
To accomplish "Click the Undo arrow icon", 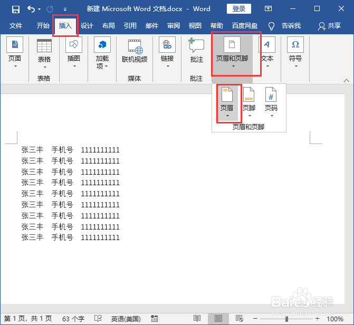I will point(31,9).
